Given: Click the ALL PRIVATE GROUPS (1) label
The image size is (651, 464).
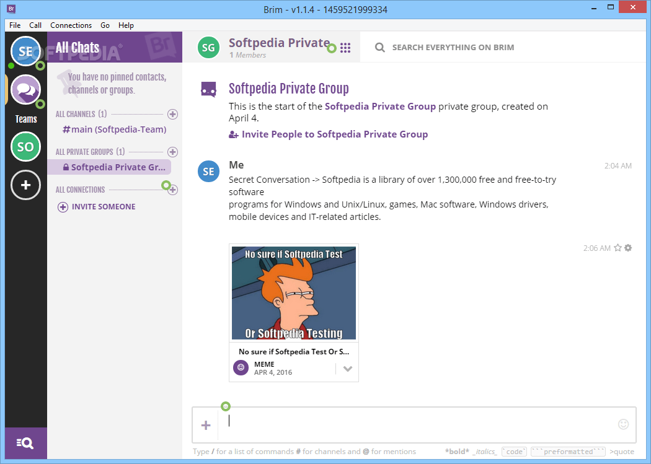Looking at the screenshot, I should click(x=90, y=152).
